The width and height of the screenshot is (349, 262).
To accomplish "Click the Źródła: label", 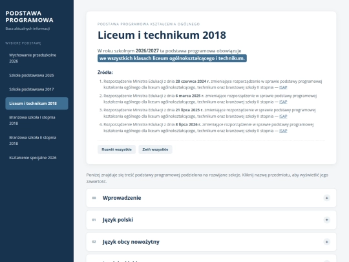I will [105, 72].
